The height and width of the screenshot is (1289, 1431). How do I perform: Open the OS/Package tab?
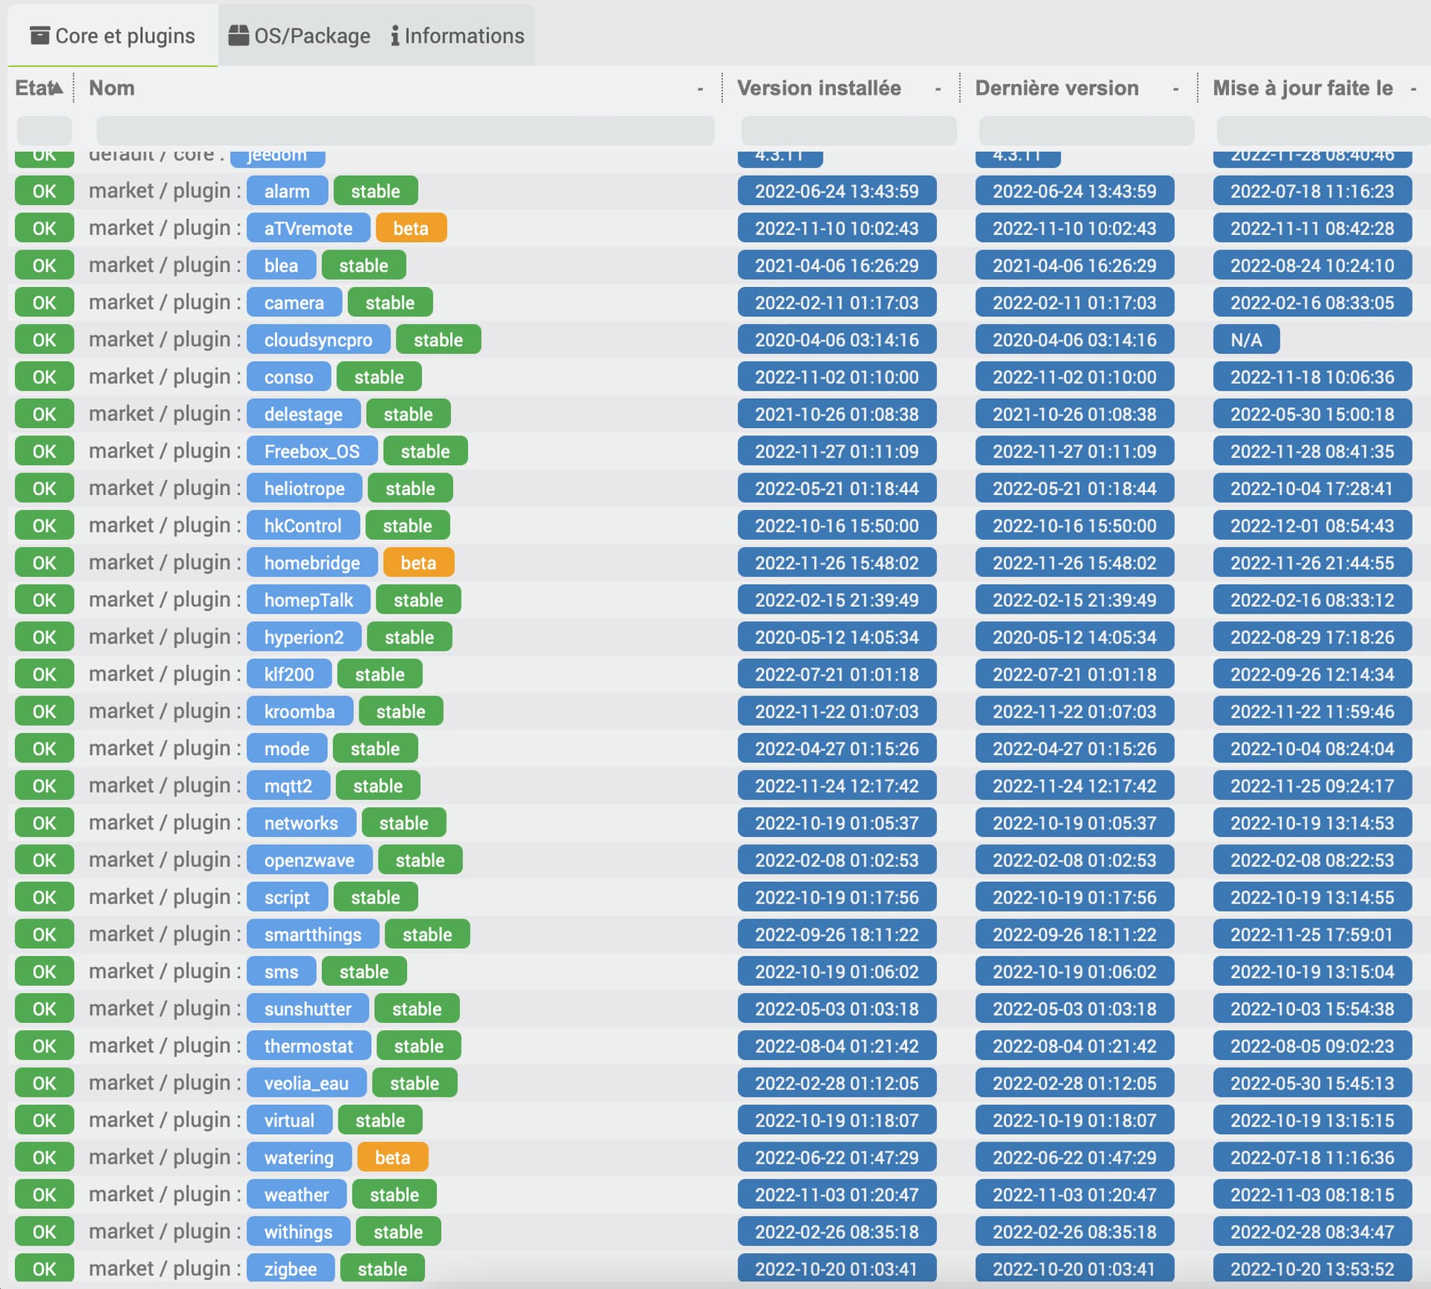(300, 36)
